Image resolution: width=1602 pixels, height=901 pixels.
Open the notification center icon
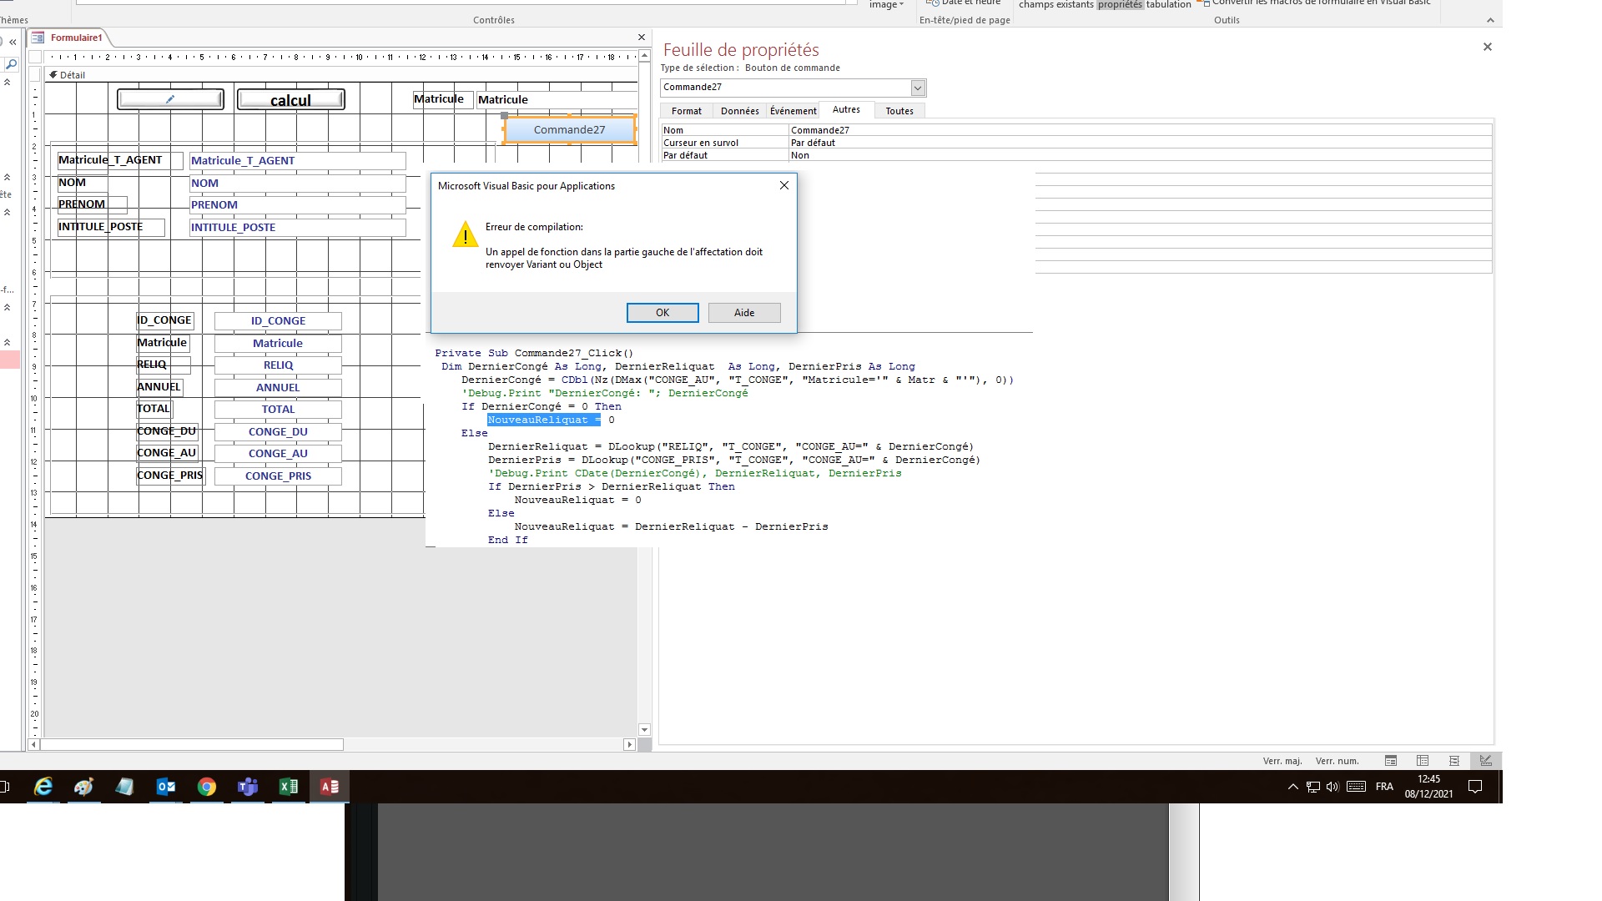(1475, 787)
